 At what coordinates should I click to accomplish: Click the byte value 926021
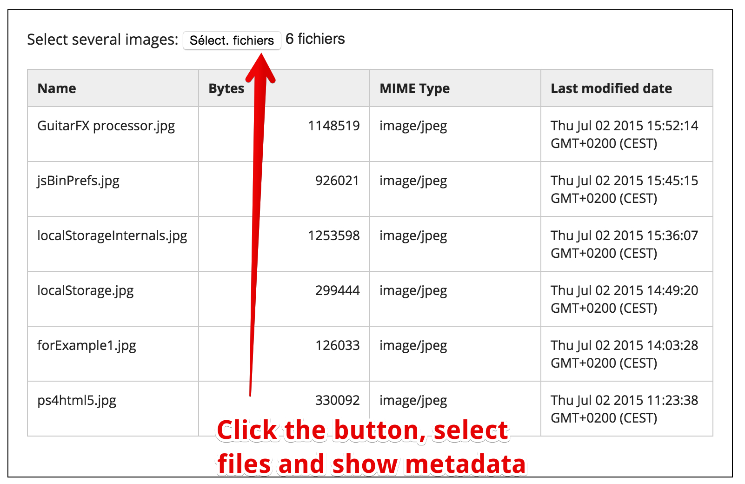click(337, 181)
